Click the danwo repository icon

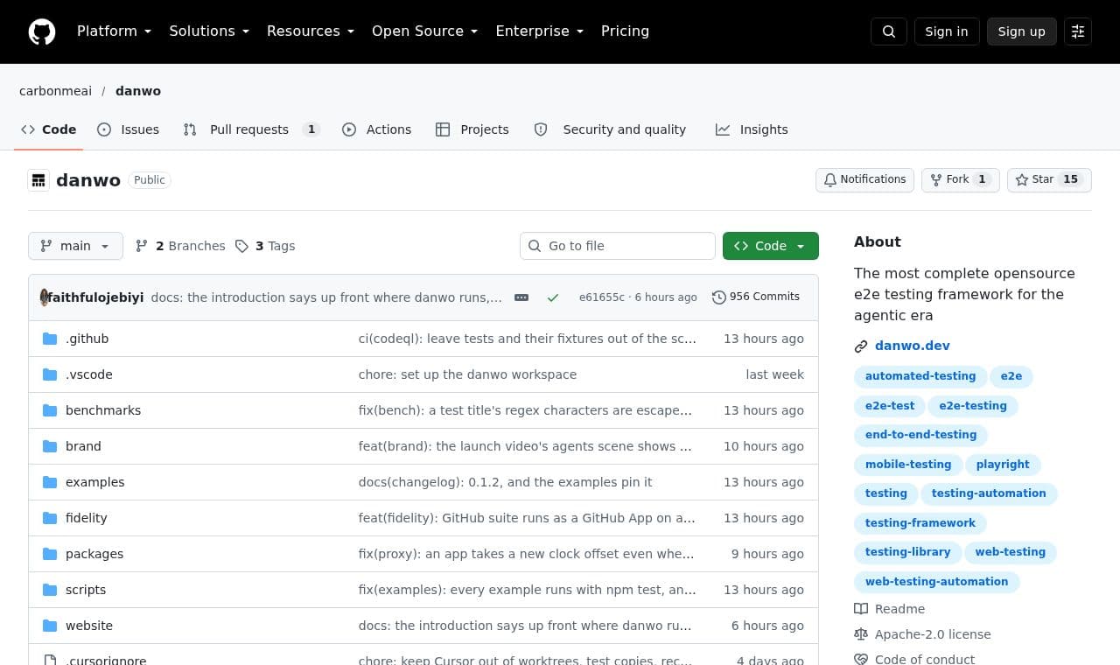coord(38,180)
